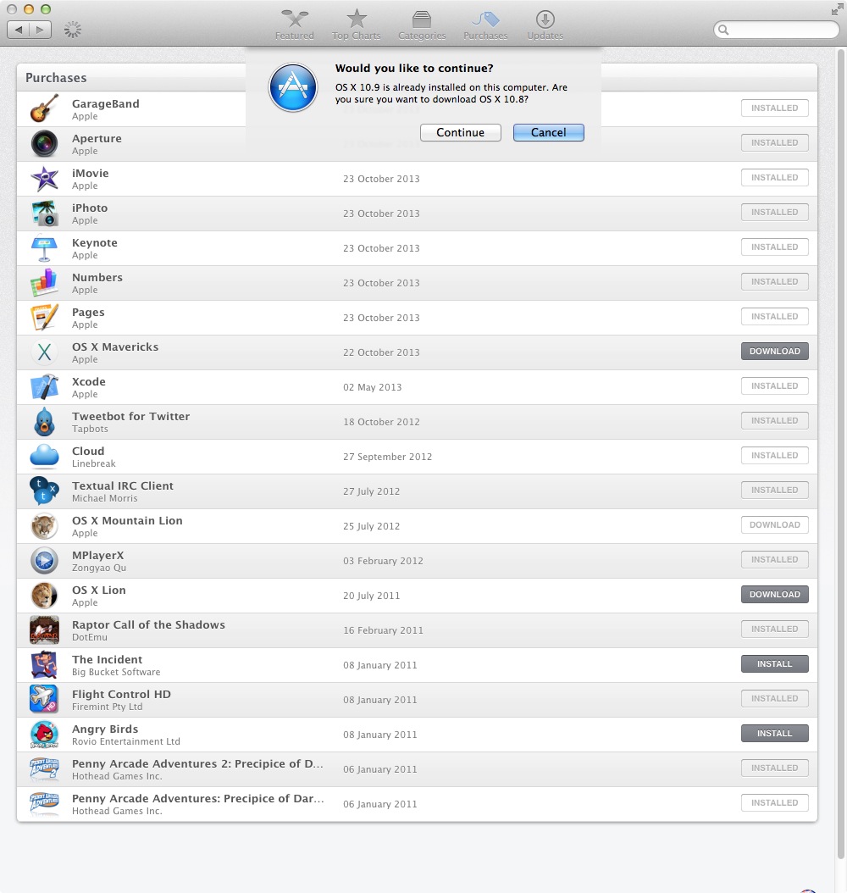
Task: Click 'Michael Morris' developer name
Action: pyautogui.click(x=105, y=498)
